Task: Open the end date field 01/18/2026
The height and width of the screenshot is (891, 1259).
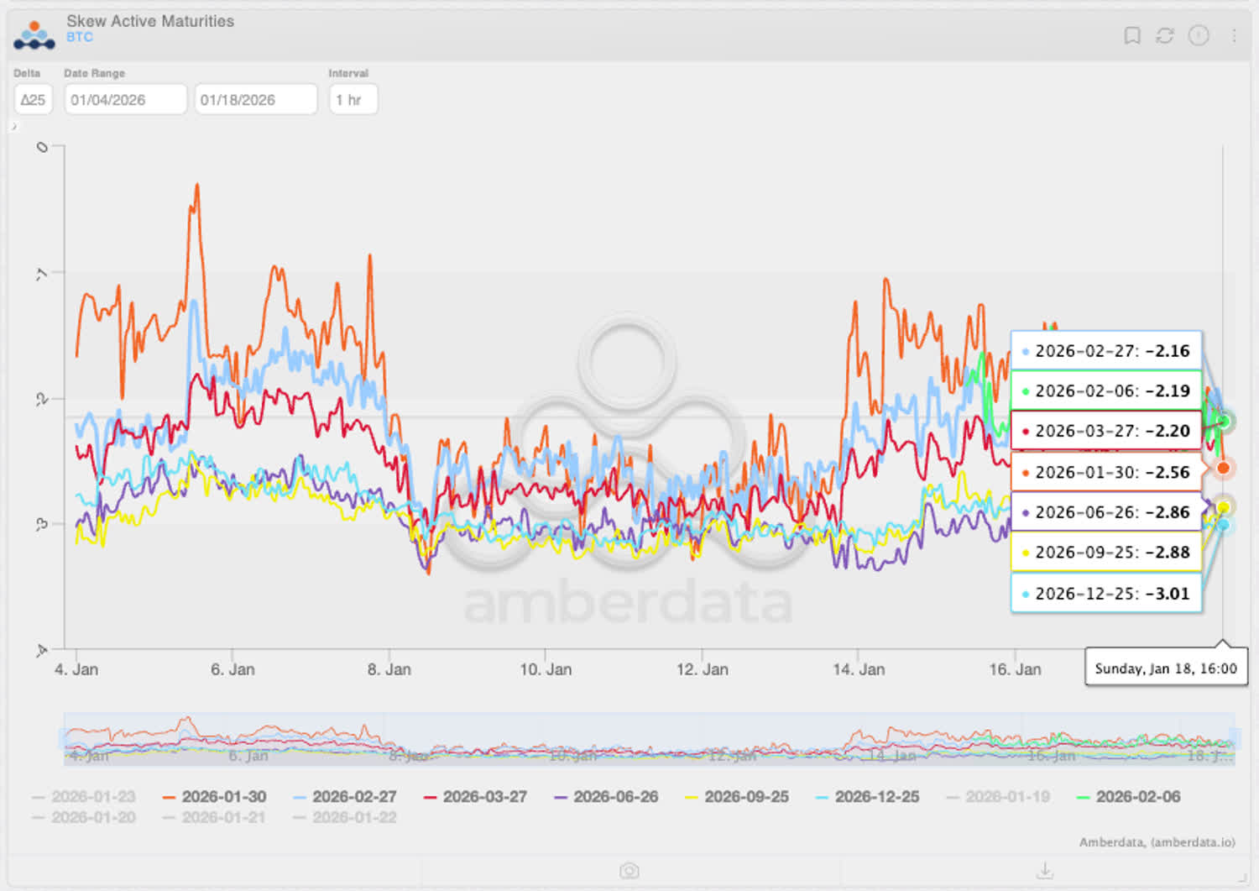Action: click(256, 100)
